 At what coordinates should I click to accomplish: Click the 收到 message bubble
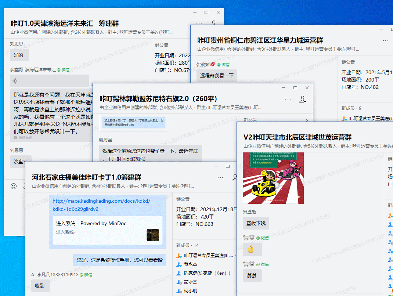pos(41,286)
